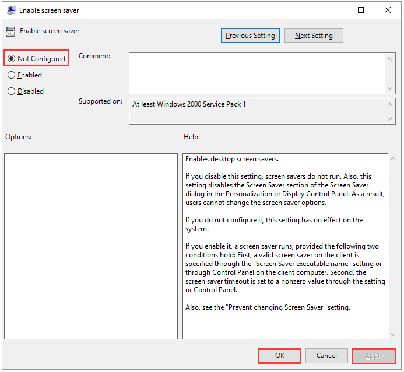Close the Enable screen saver dialog
Viewport: 404px width, 372px height.
pyautogui.click(x=388, y=10)
